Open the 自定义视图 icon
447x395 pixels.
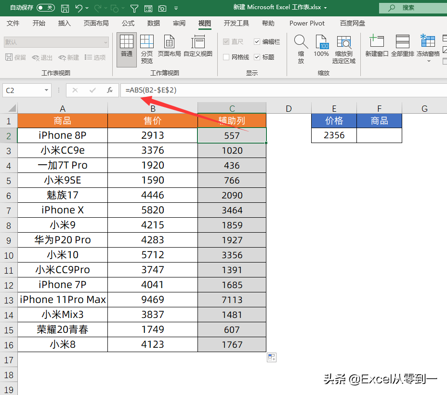point(198,42)
